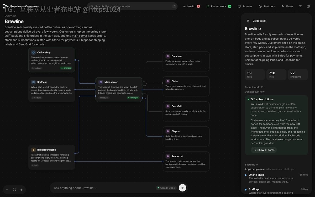The width and height of the screenshot is (315, 197).
Task: Open the Recent work tab
Action: tap(219, 6)
